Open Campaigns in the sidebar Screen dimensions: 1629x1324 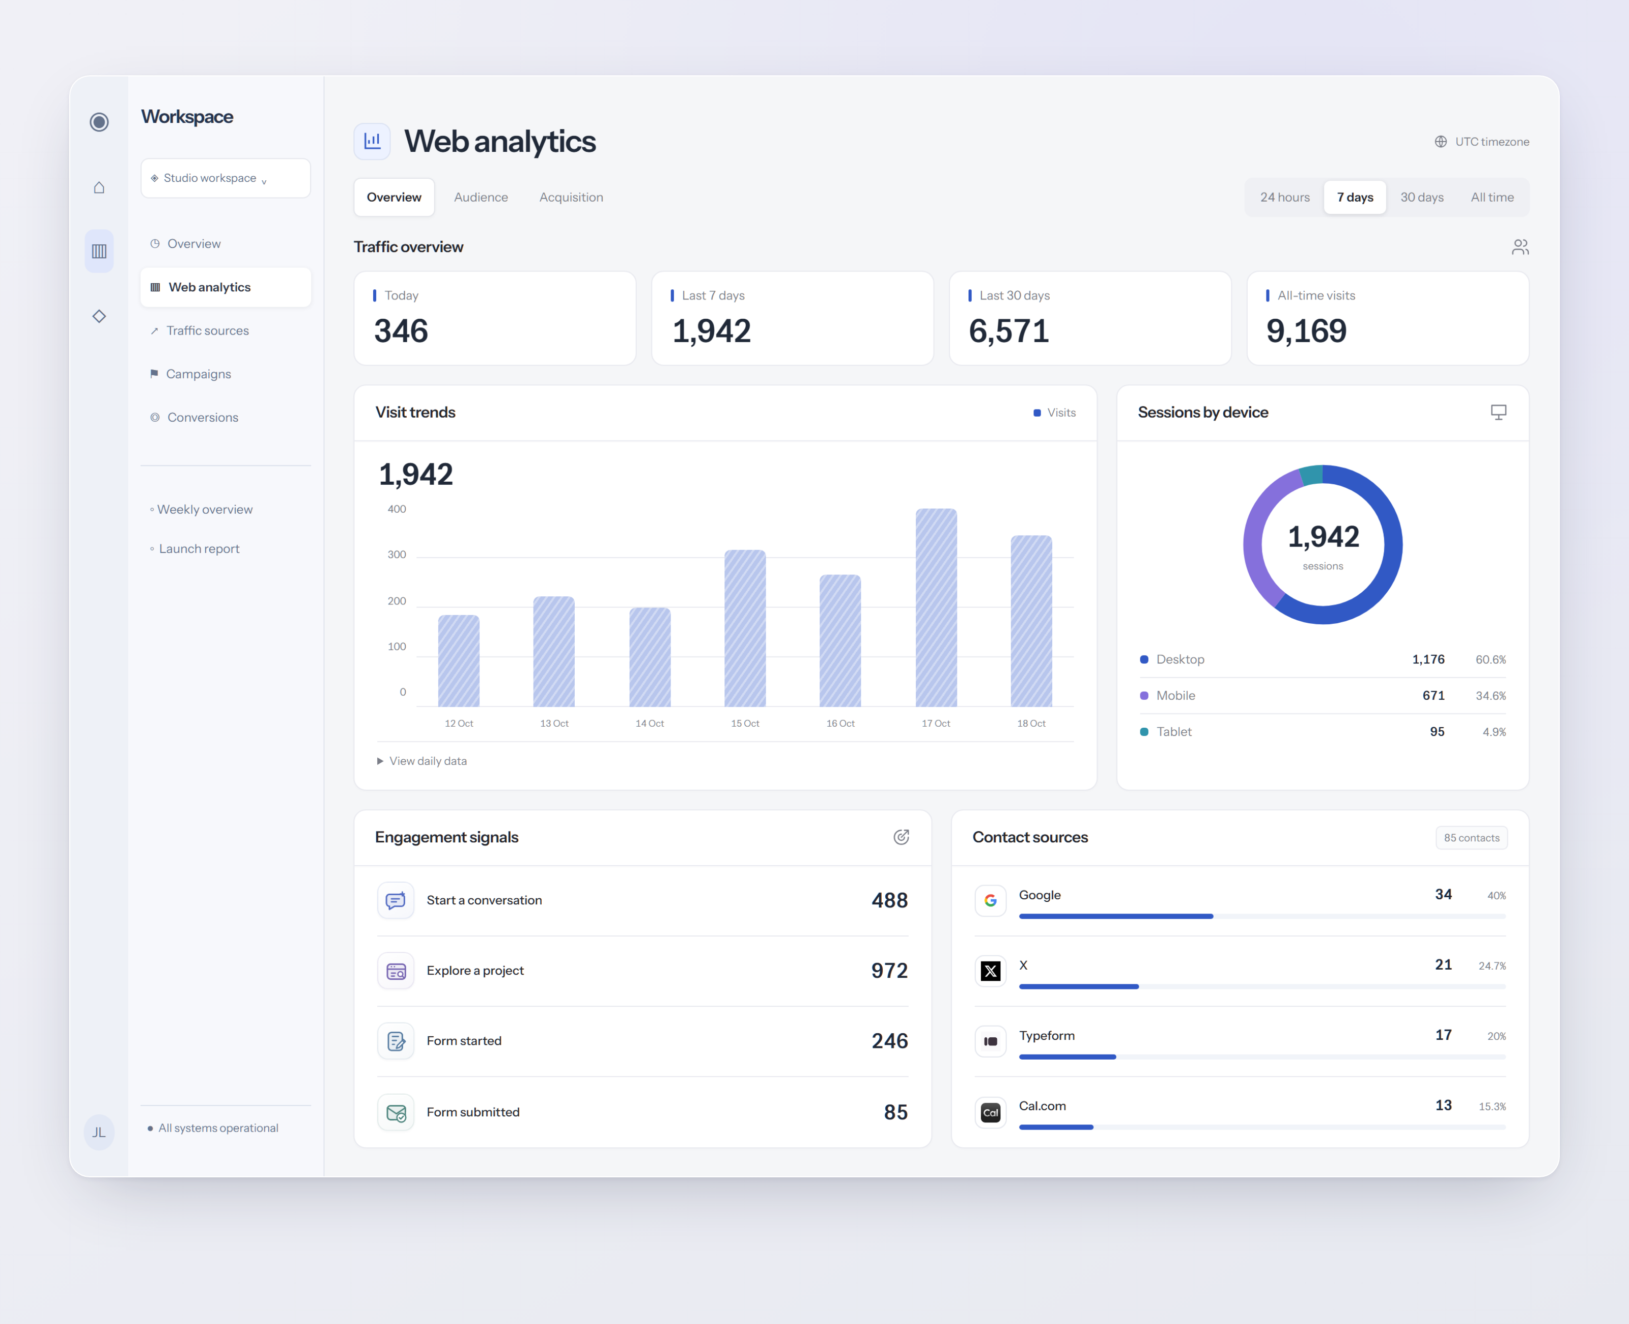point(226,374)
